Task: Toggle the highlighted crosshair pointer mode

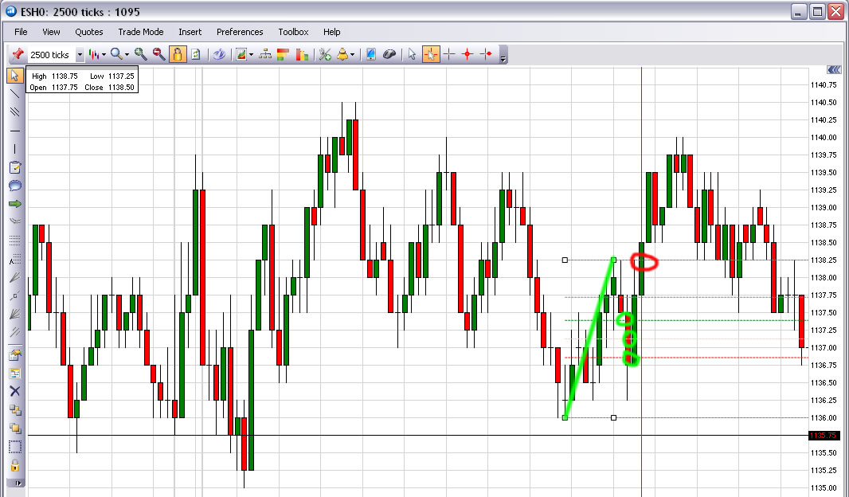Action: pos(430,54)
